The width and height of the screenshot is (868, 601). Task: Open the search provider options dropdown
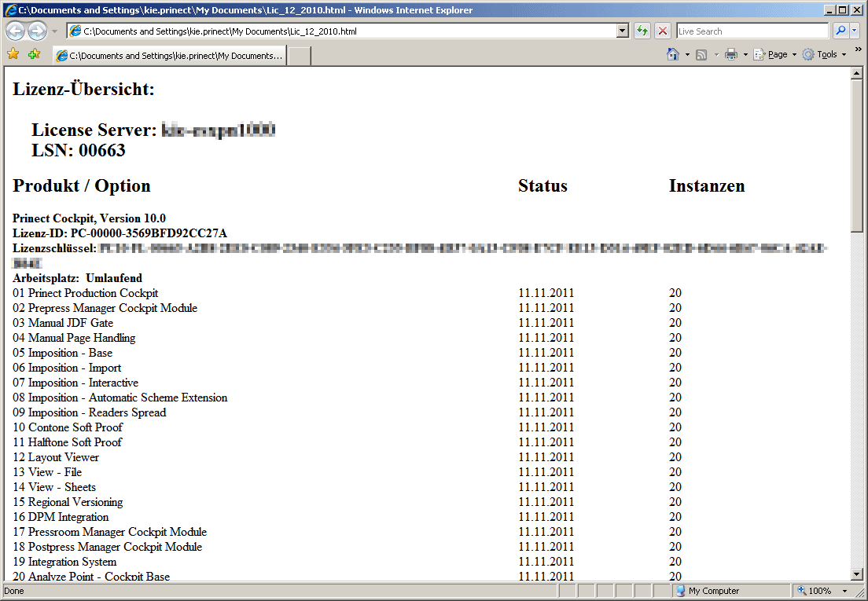(x=854, y=31)
